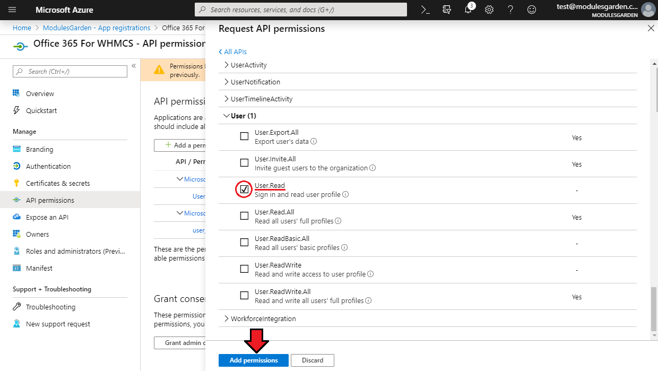Open the help question mark icon
Screen dimensions: 658x371
pyautogui.click(x=510, y=10)
